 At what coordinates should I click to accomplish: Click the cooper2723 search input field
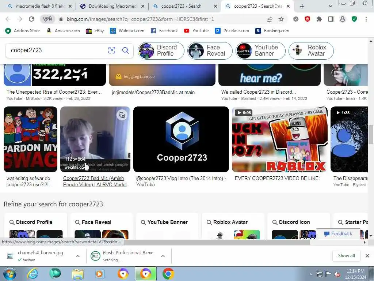[x=57, y=50]
